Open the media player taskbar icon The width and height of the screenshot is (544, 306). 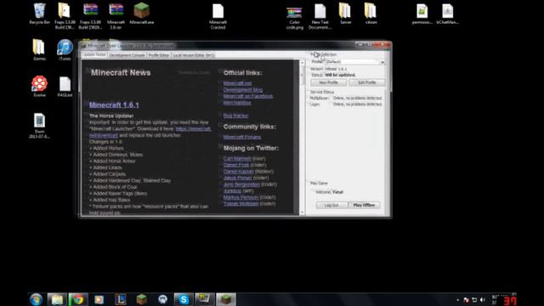click(99, 299)
